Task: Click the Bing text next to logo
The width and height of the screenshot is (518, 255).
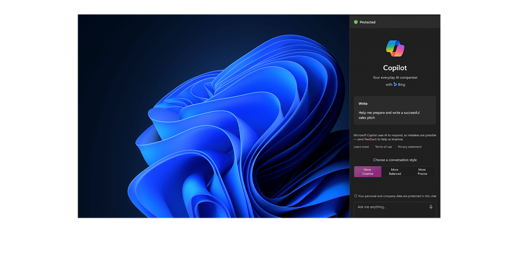Action: (402, 84)
